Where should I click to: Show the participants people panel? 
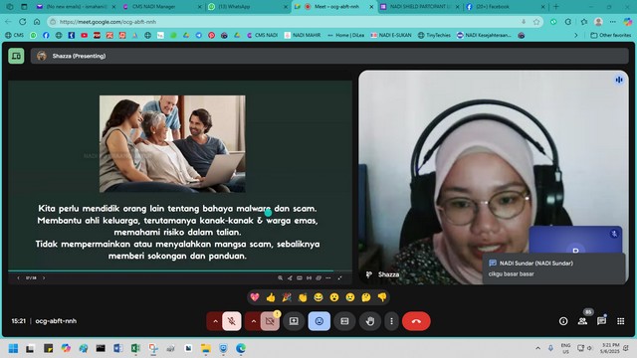coord(582,321)
